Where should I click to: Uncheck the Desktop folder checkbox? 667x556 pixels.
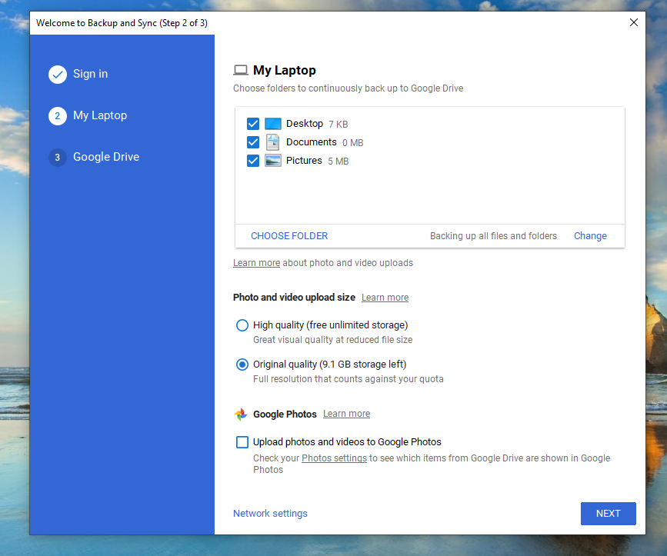pos(253,124)
